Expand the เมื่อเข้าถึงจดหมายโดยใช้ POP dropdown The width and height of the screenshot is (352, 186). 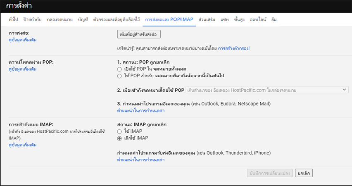tap(267, 90)
